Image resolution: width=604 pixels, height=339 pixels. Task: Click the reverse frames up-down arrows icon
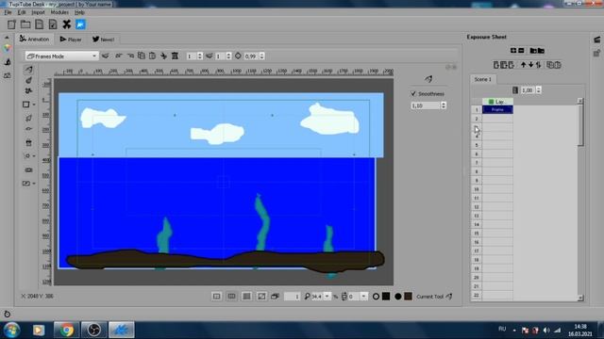point(539,65)
